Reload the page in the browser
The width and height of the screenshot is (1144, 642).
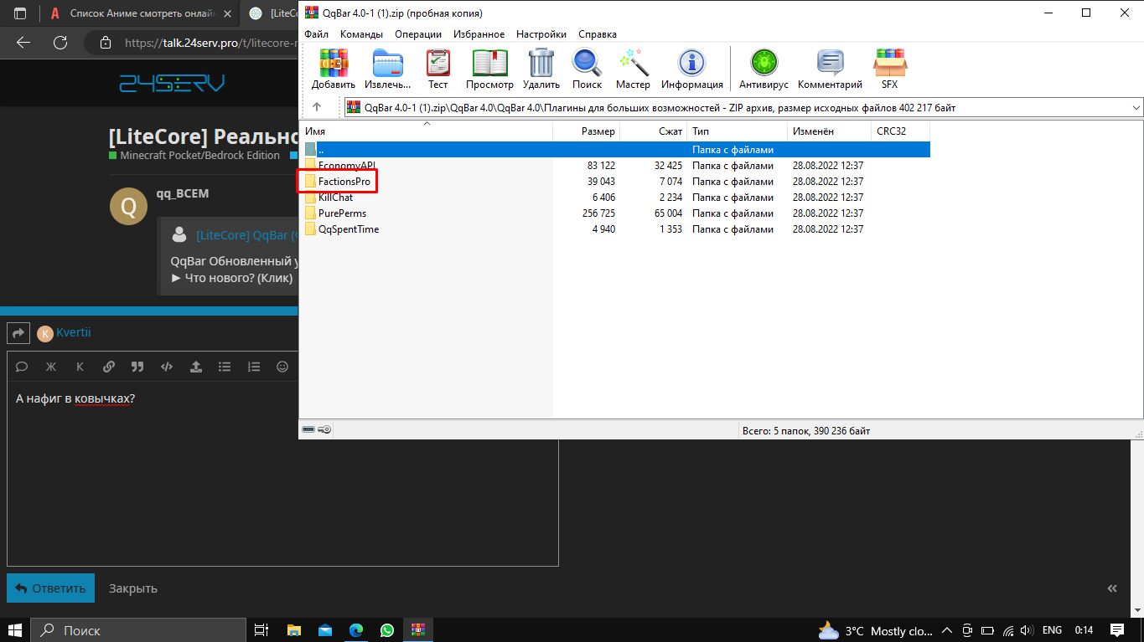[x=60, y=43]
